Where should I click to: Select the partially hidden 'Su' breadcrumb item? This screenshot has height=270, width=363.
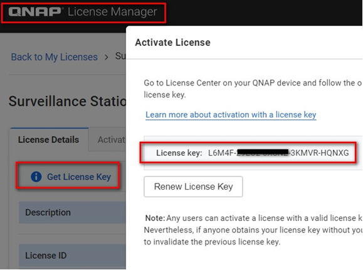tap(120, 56)
